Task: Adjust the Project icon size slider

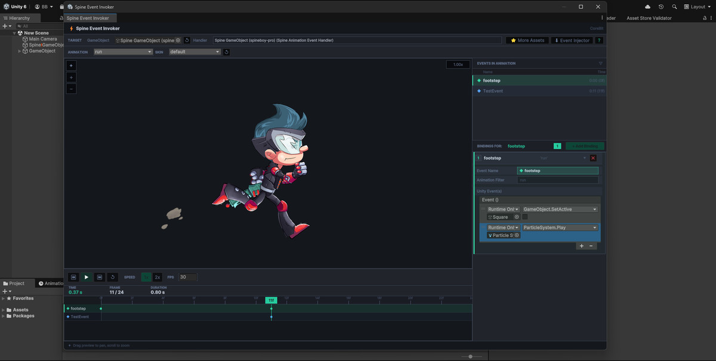Action: coord(471,356)
